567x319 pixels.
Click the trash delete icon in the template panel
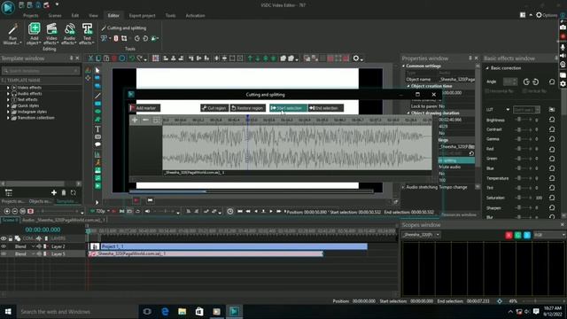coord(64,193)
